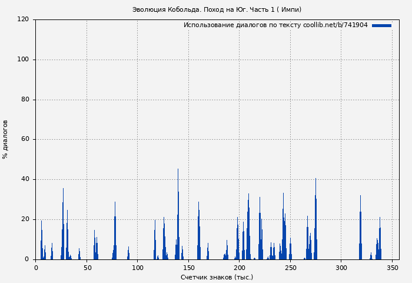Image resolution: width=412 pixels, height=283 pixels.
Task: Click the '% диалогов' vertical axis label
Action: (5, 139)
